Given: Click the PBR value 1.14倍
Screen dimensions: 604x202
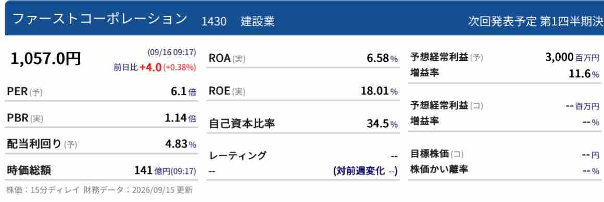Looking at the screenshot, I should click(x=180, y=118).
